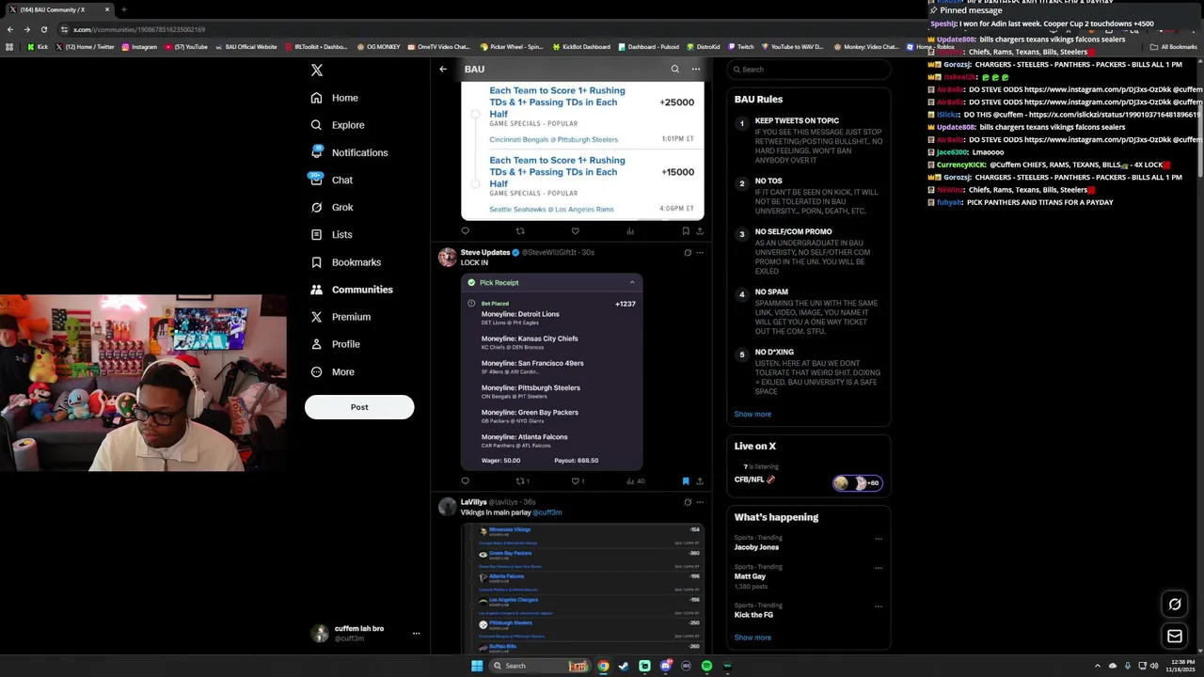Show hidden system tray icons
Image resolution: width=1204 pixels, height=677 pixels.
point(1098,666)
